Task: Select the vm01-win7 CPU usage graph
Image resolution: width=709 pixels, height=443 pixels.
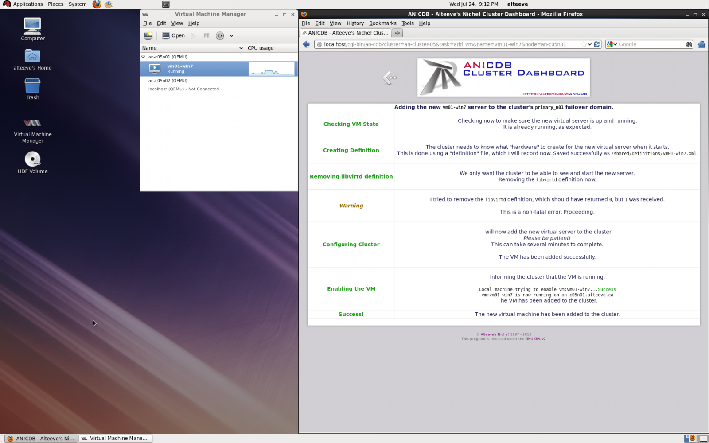Action: pos(271,69)
